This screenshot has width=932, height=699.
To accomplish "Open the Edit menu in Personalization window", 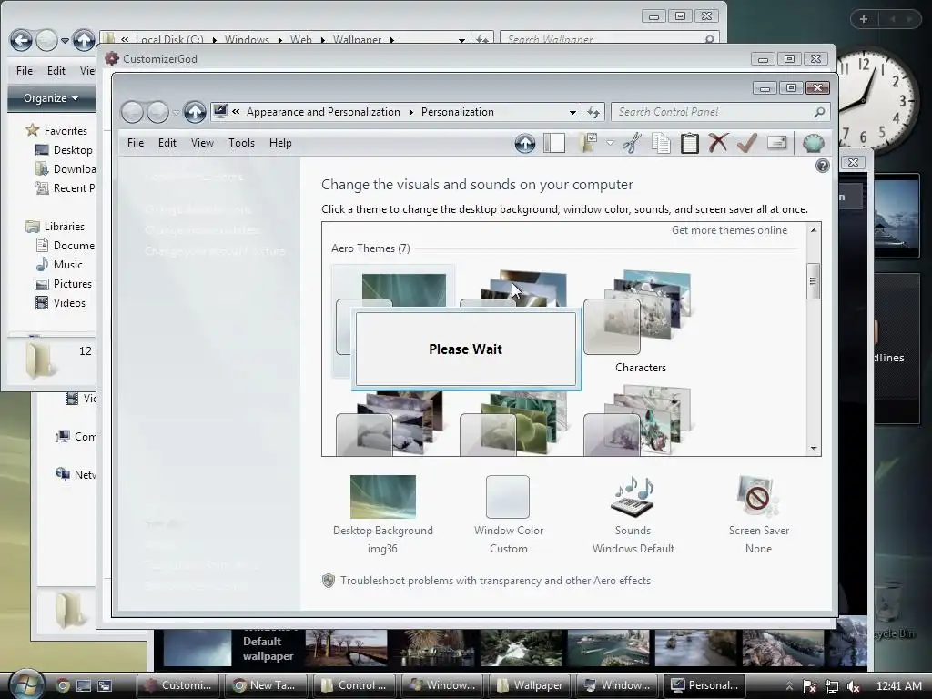I will (x=167, y=143).
